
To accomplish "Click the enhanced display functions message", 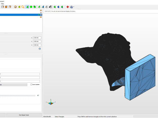I will (x=60, y=11).
